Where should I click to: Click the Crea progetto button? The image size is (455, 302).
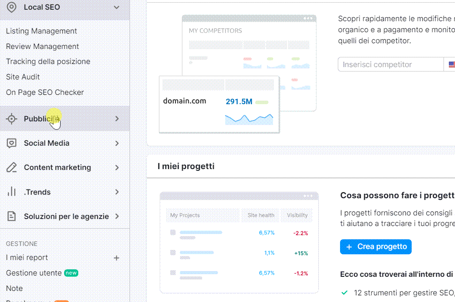[x=375, y=246]
